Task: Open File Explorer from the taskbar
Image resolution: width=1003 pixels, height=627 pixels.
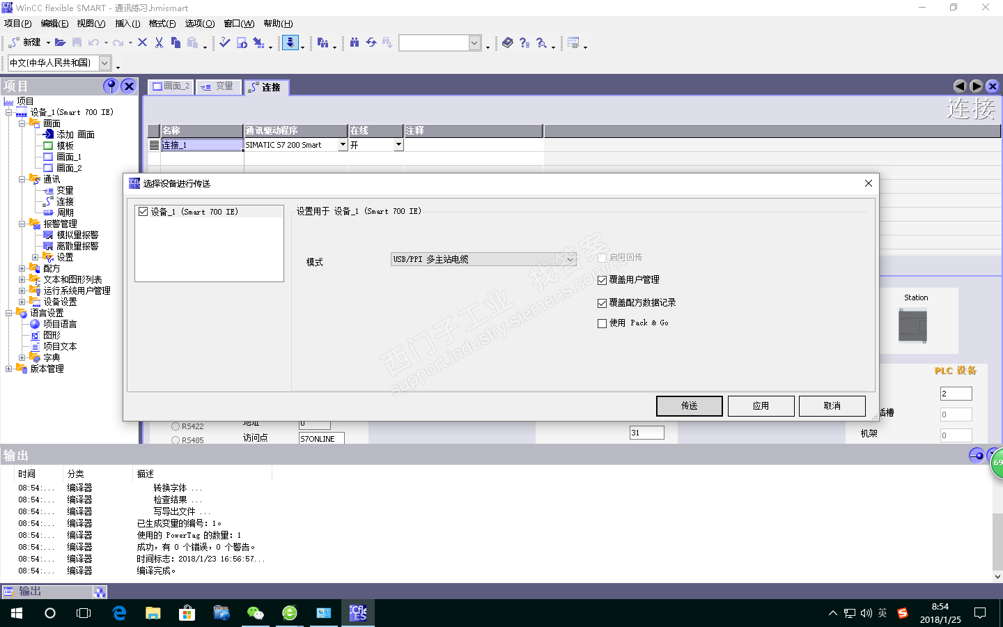Action: point(153,613)
